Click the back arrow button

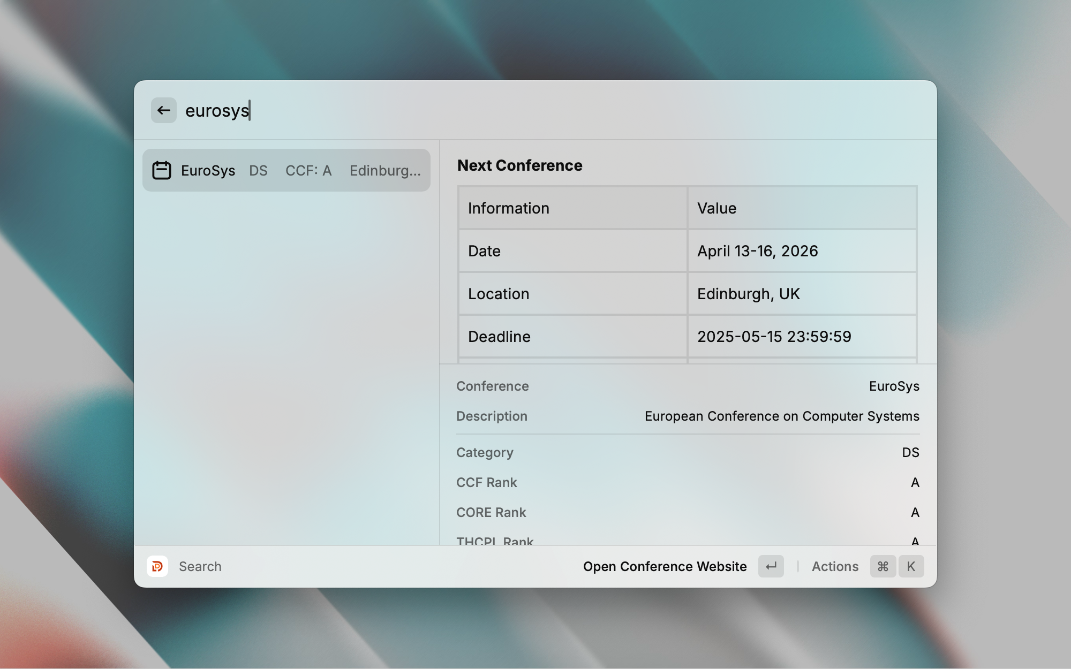tap(163, 110)
